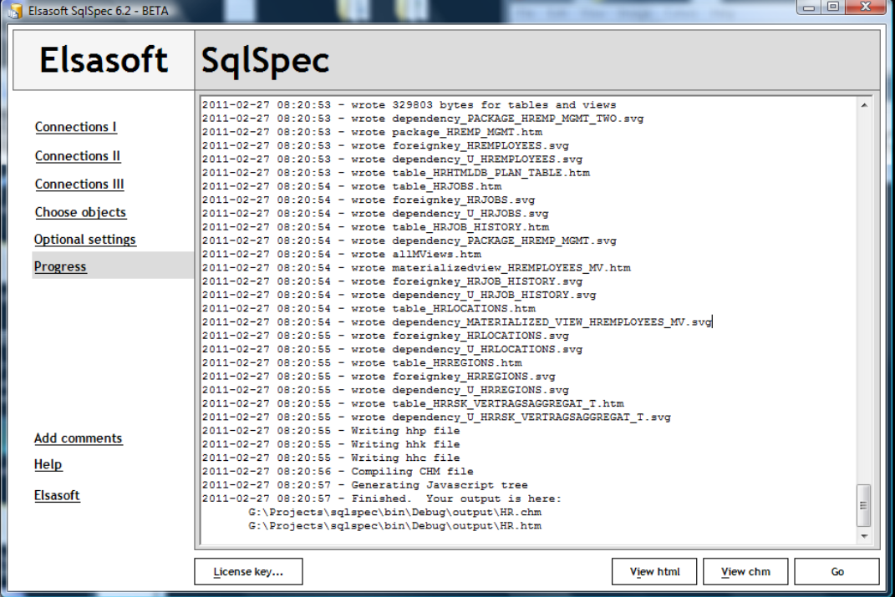Click the log scrollbar thumb
The height and width of the screenshot is (597, 895).
[864, 505]
